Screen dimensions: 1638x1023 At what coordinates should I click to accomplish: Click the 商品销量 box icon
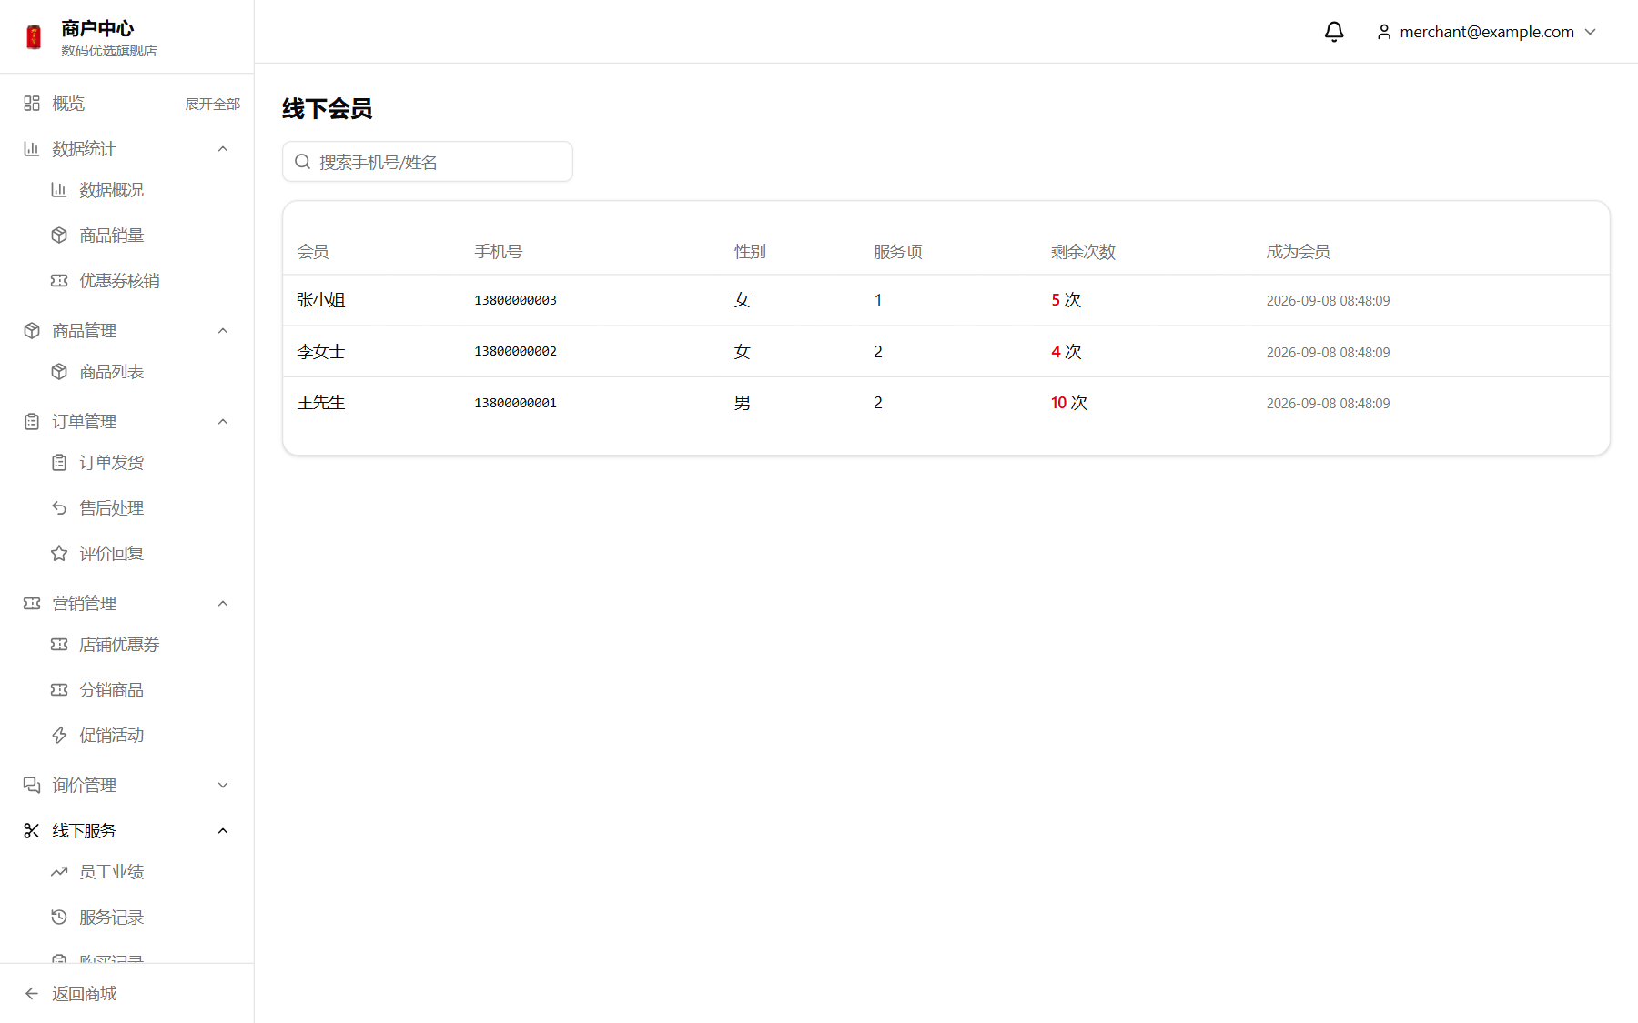point(59,236)
